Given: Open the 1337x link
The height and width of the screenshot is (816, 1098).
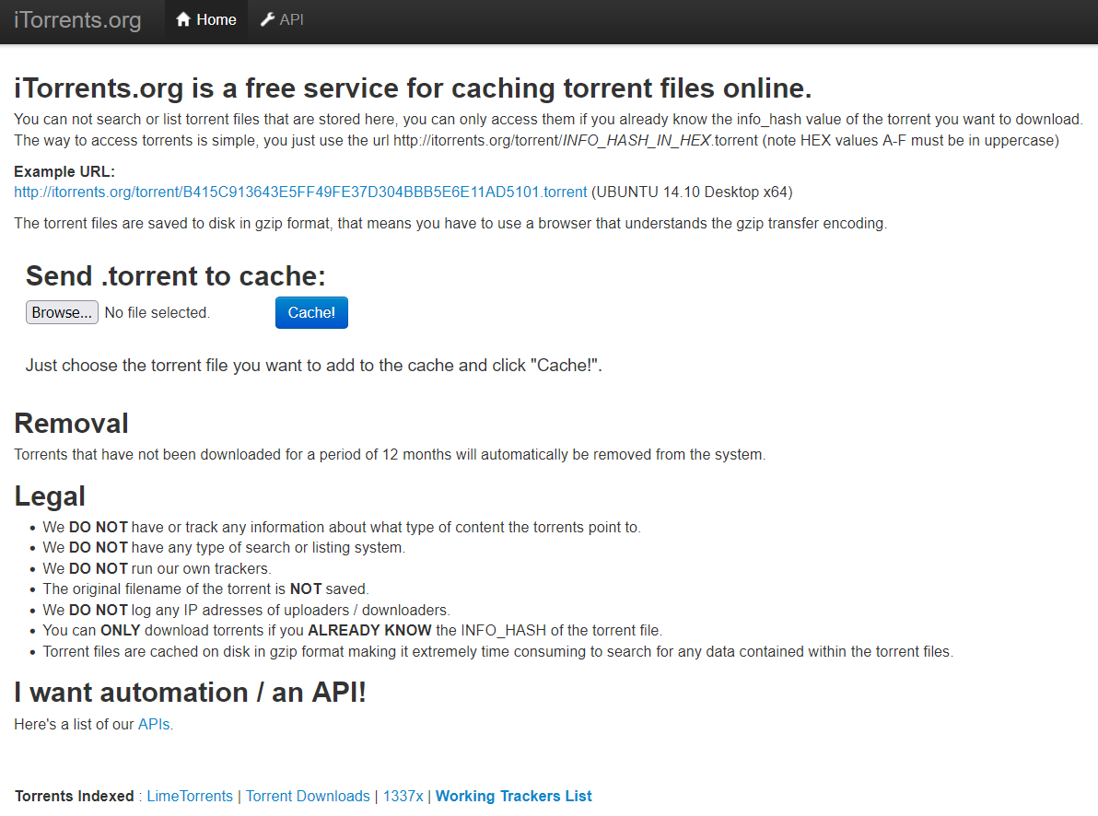Looking at the screenshot, I should click(403, 797).
